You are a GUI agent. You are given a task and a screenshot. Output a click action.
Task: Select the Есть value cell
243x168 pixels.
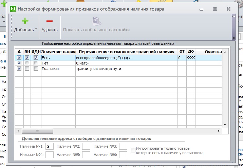(x=58, y=58)
